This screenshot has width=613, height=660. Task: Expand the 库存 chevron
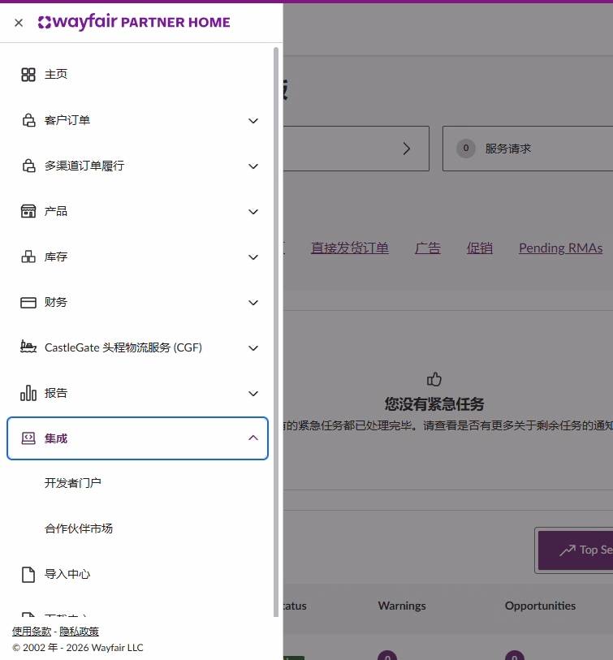point(253,257)
